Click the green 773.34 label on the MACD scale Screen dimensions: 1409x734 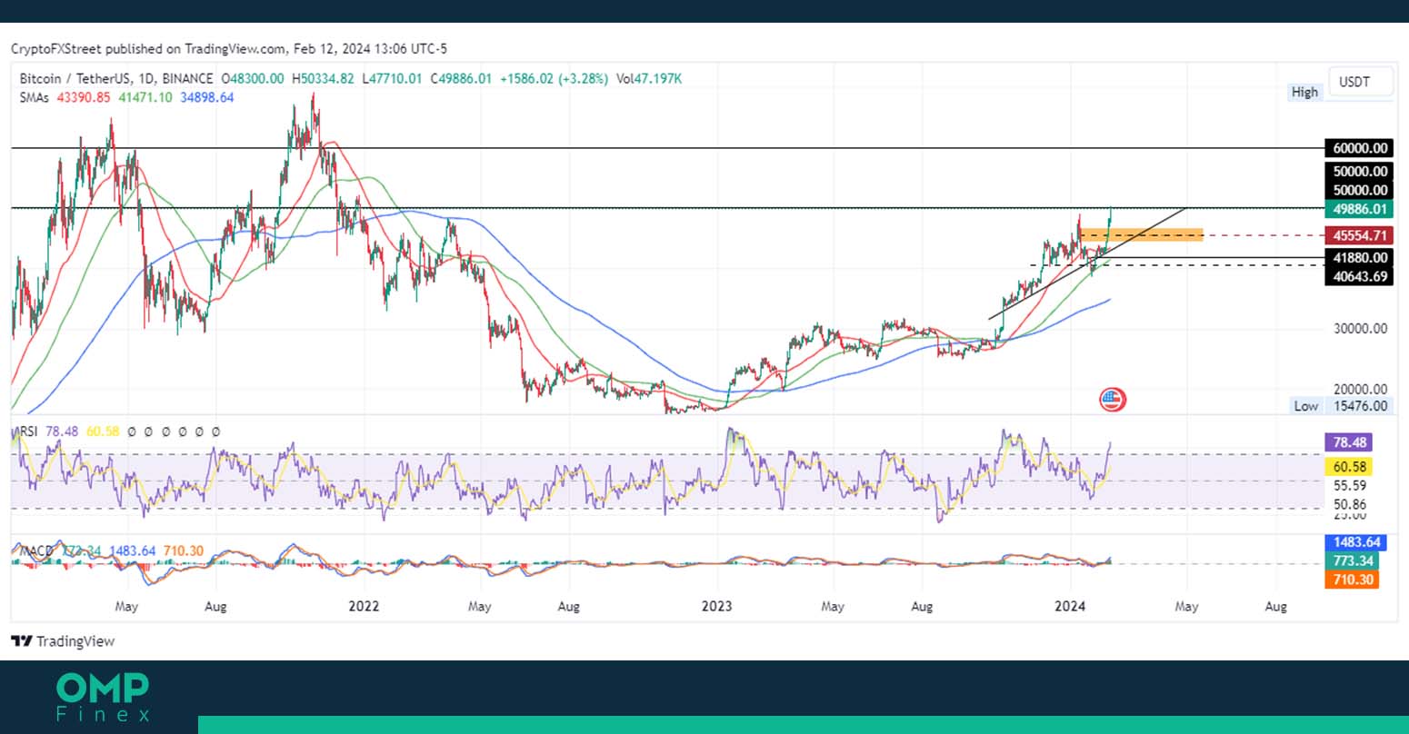coord(1351,561)
